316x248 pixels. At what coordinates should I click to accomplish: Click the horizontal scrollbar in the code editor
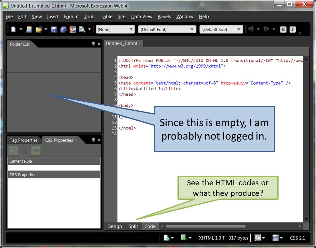point(205,226)
